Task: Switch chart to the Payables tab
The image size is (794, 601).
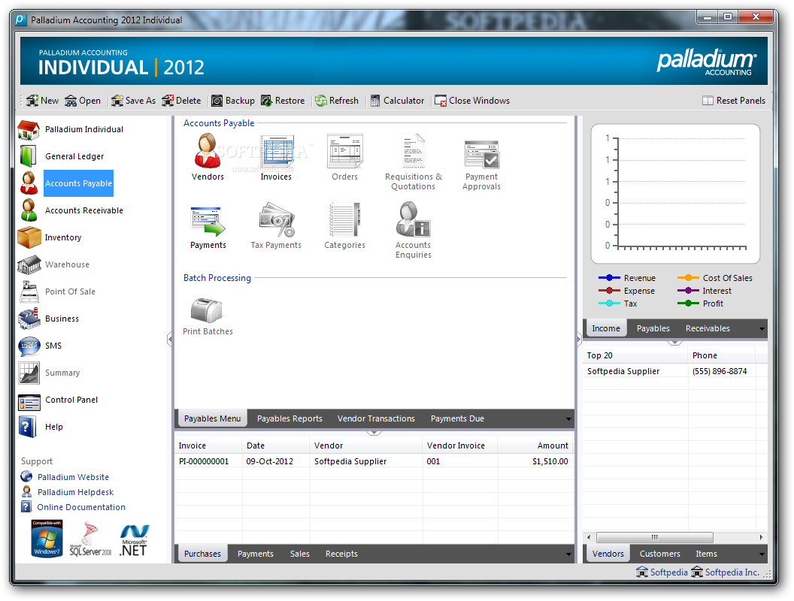Action: 653,328
